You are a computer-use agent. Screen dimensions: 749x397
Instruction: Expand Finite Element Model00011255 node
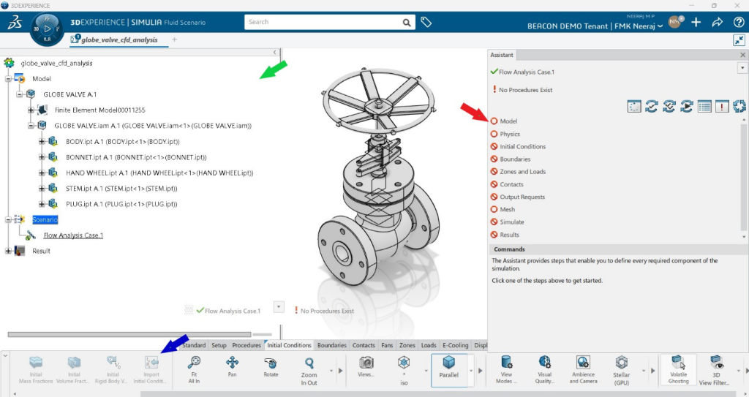pos(31,110)
